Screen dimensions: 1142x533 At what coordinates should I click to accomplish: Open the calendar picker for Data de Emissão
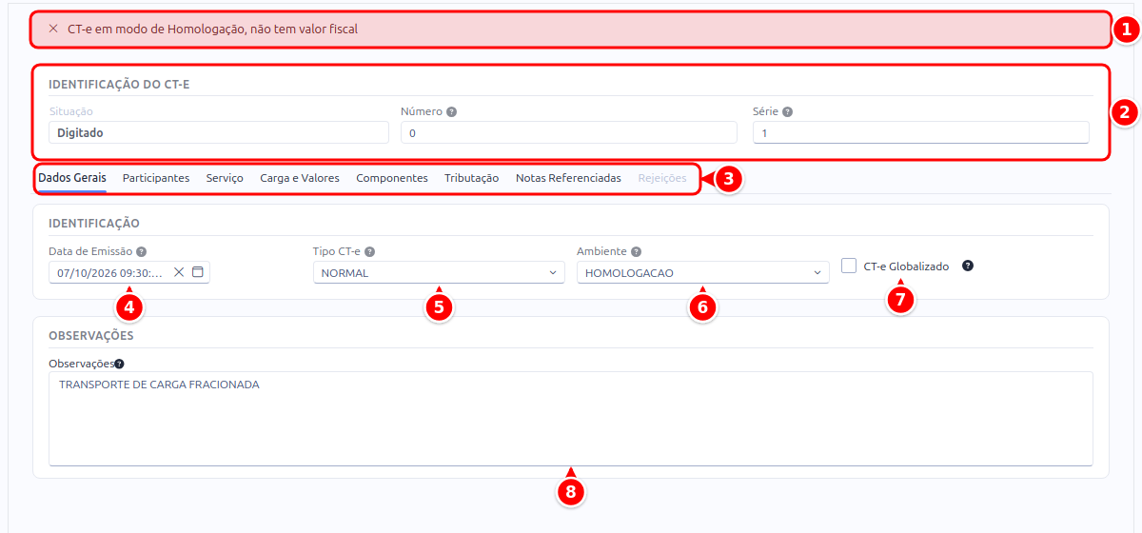pyautogui.click(x=198, y=272)
